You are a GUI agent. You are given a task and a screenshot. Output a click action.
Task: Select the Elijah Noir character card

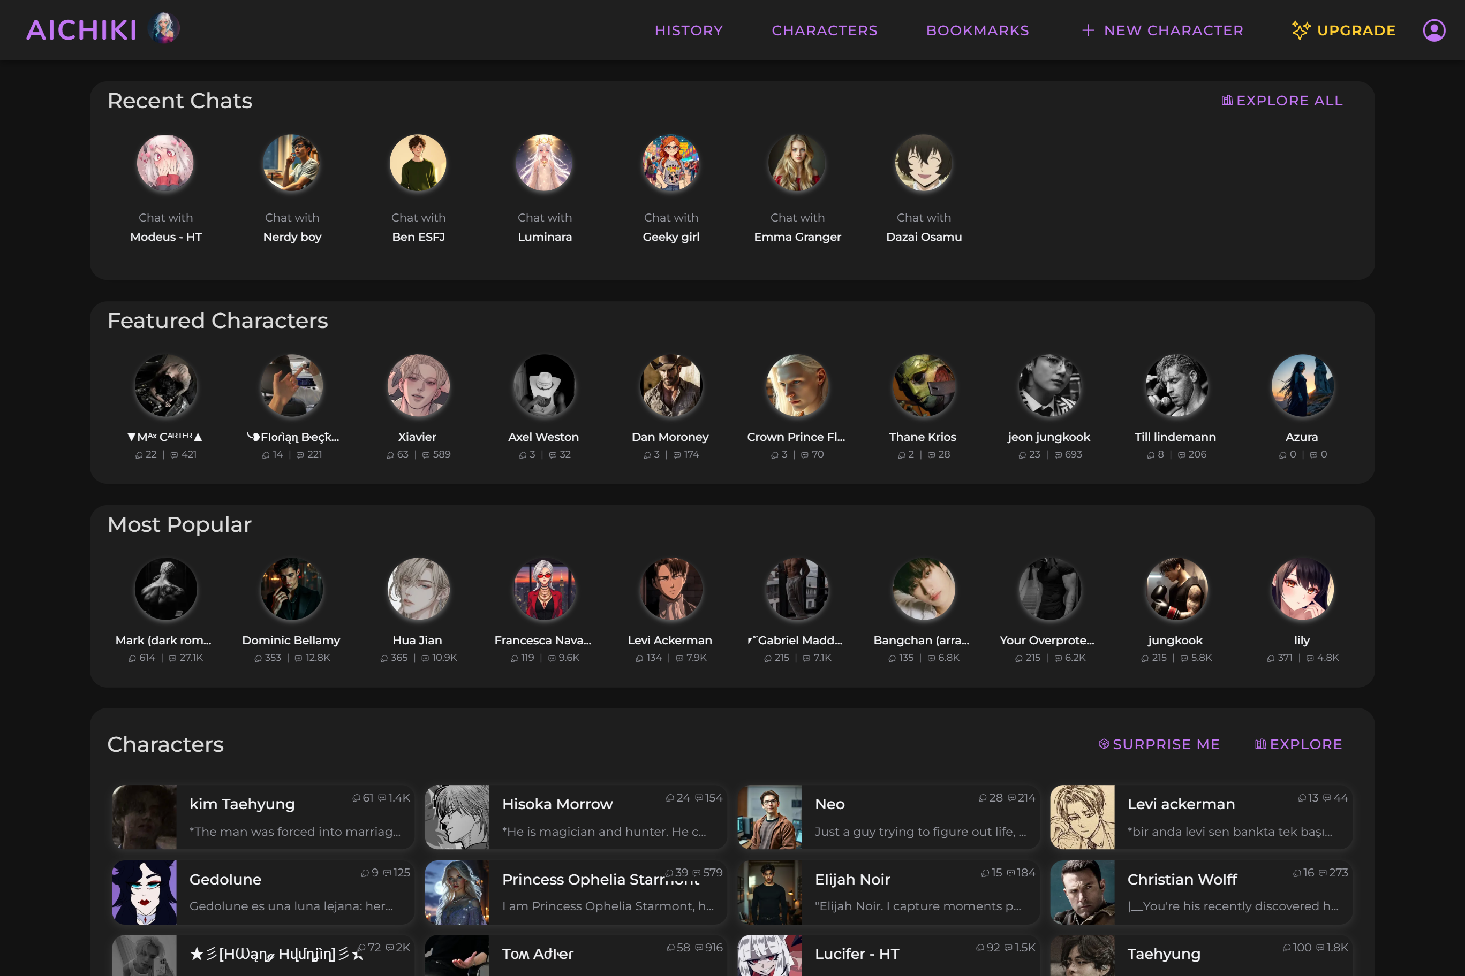pyautogui.click(x=889, y=892)
